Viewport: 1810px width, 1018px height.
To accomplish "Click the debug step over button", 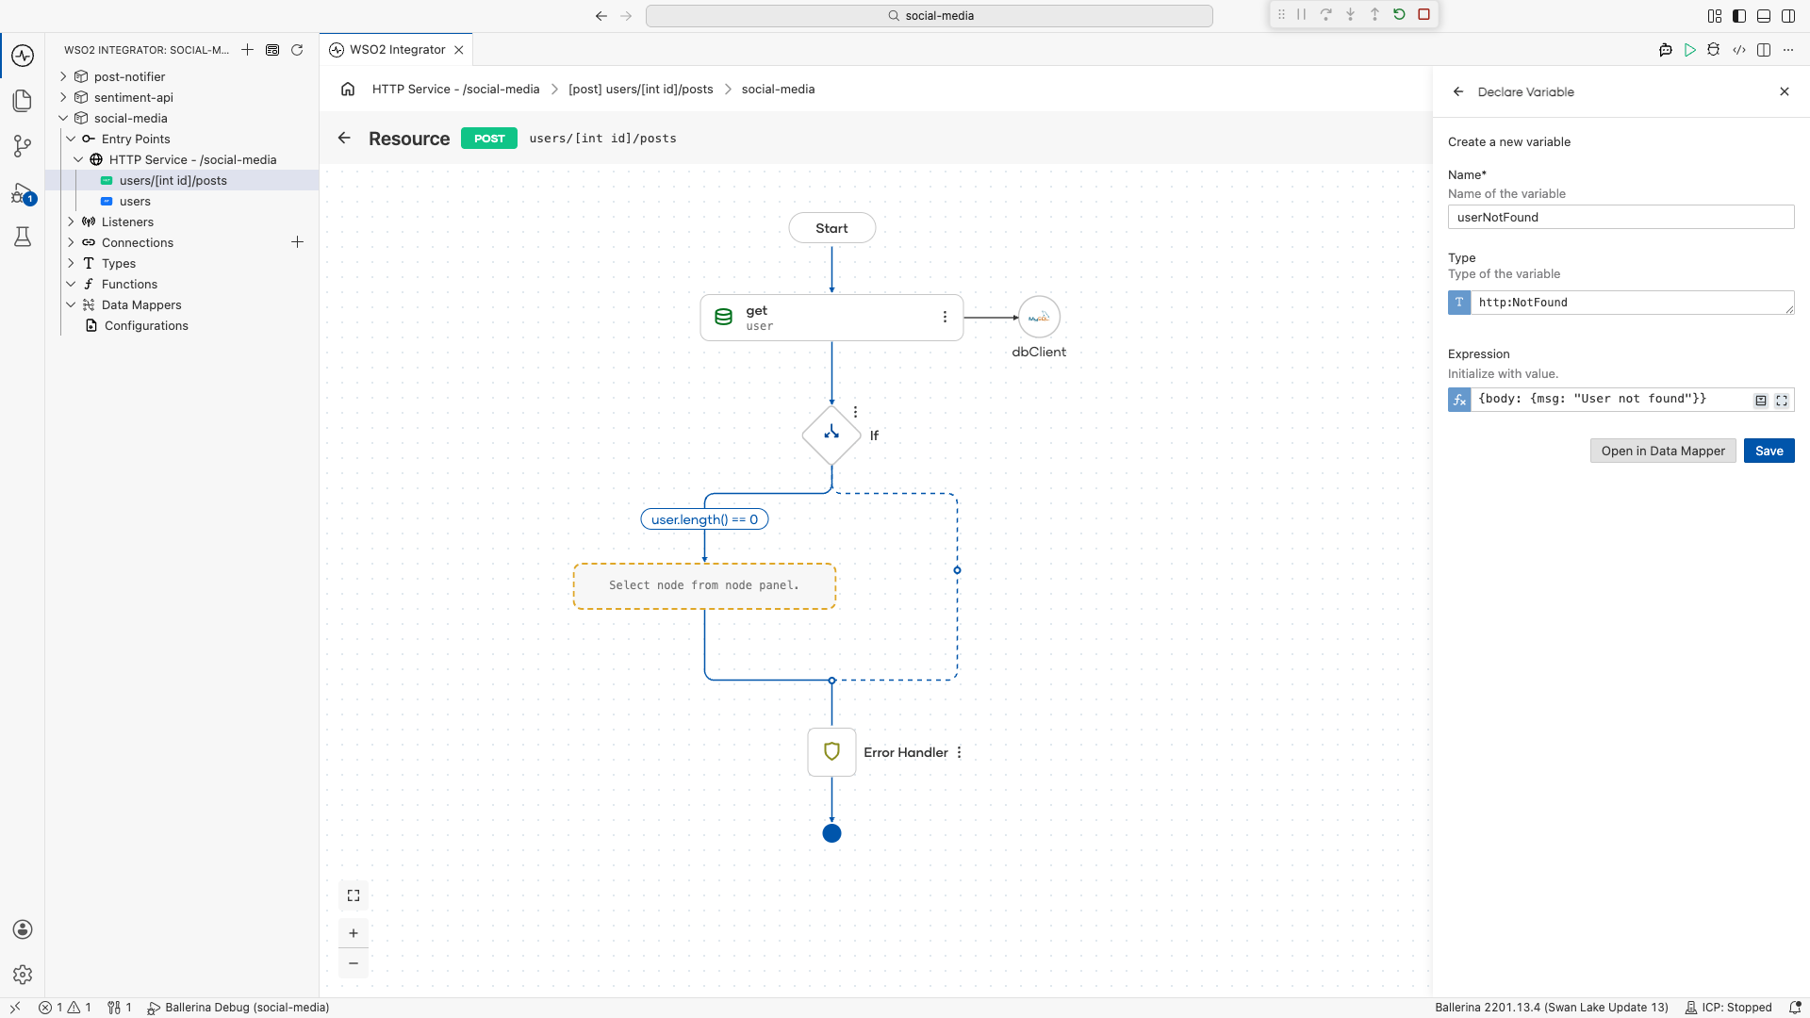I will (1325, 14).
